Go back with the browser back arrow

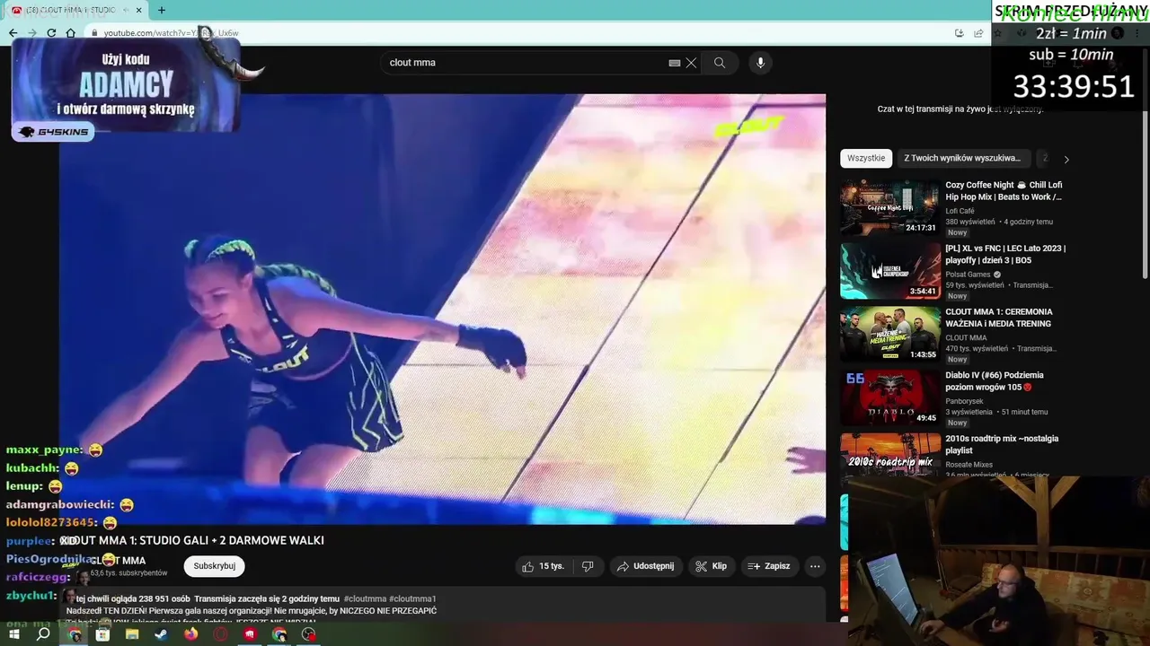tap(13, 33)
